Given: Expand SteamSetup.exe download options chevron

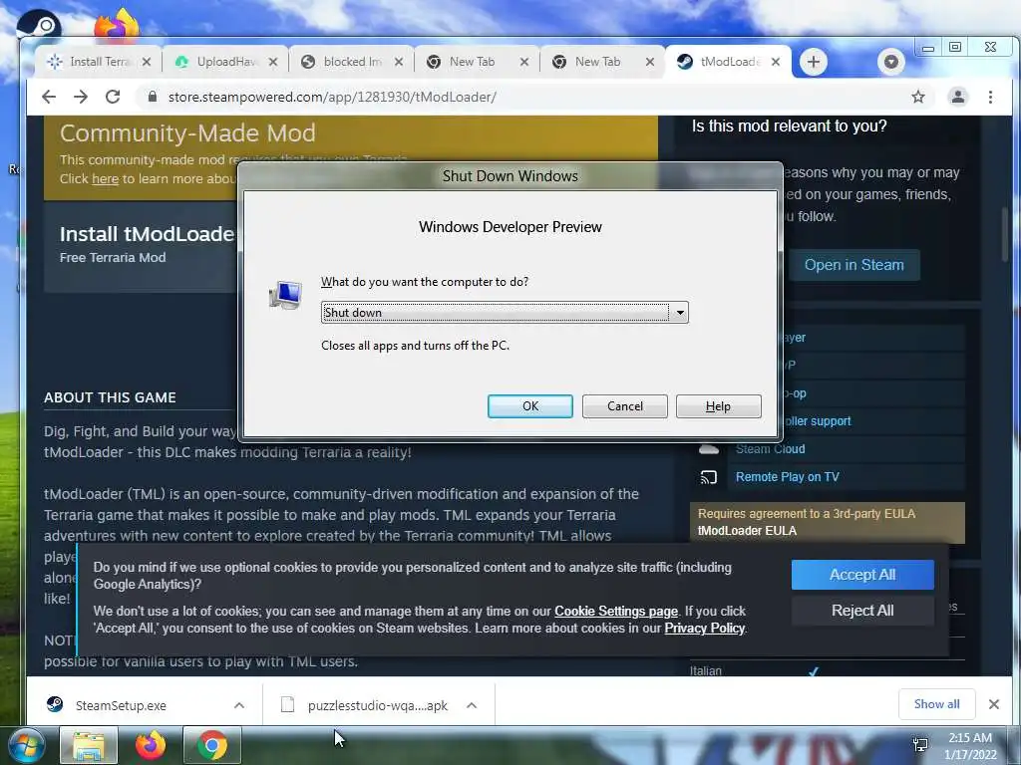Looking at the screenshot, I should tap(239, 705).
